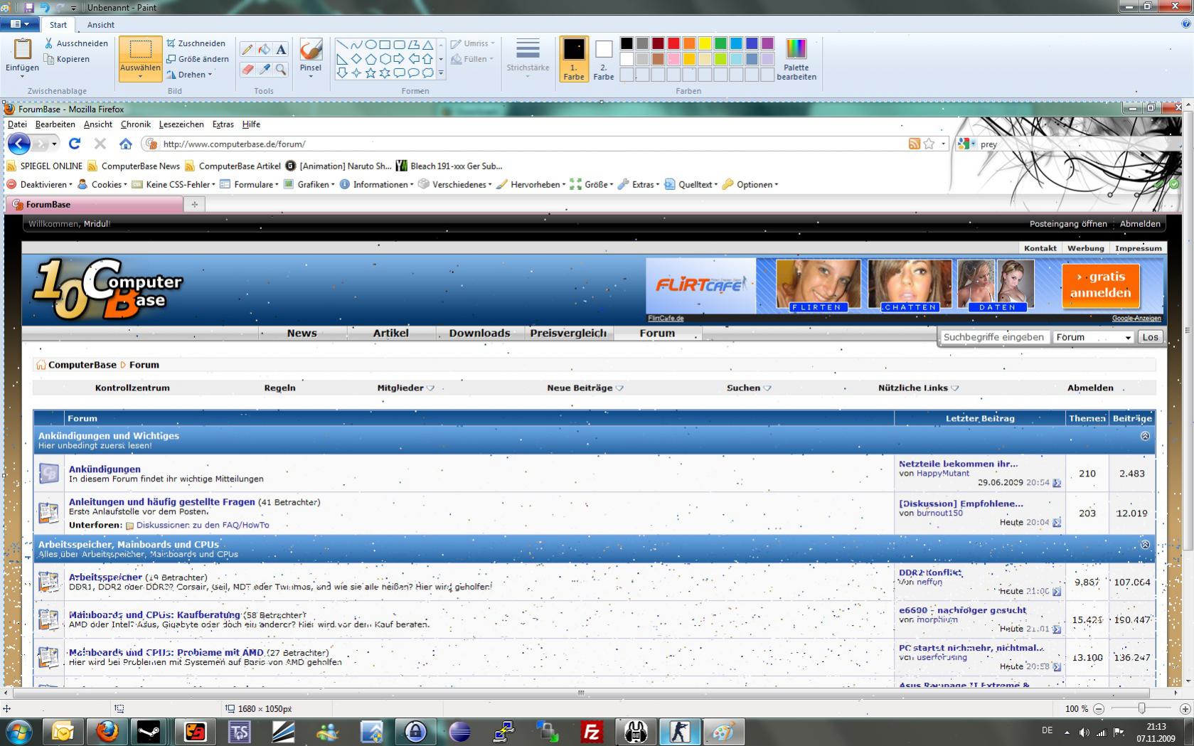The image size is (1194, 746).
Task: Open the quick access customize arrow
Action: click(74, 7)
